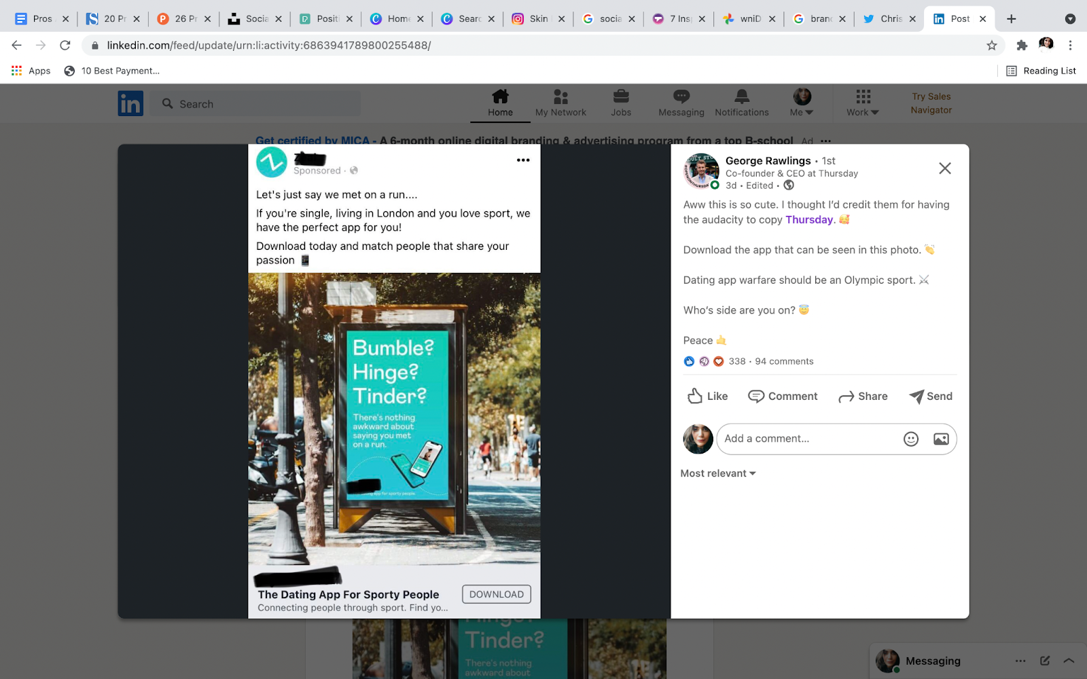Open George Rawlings profile name

[768, 161]
